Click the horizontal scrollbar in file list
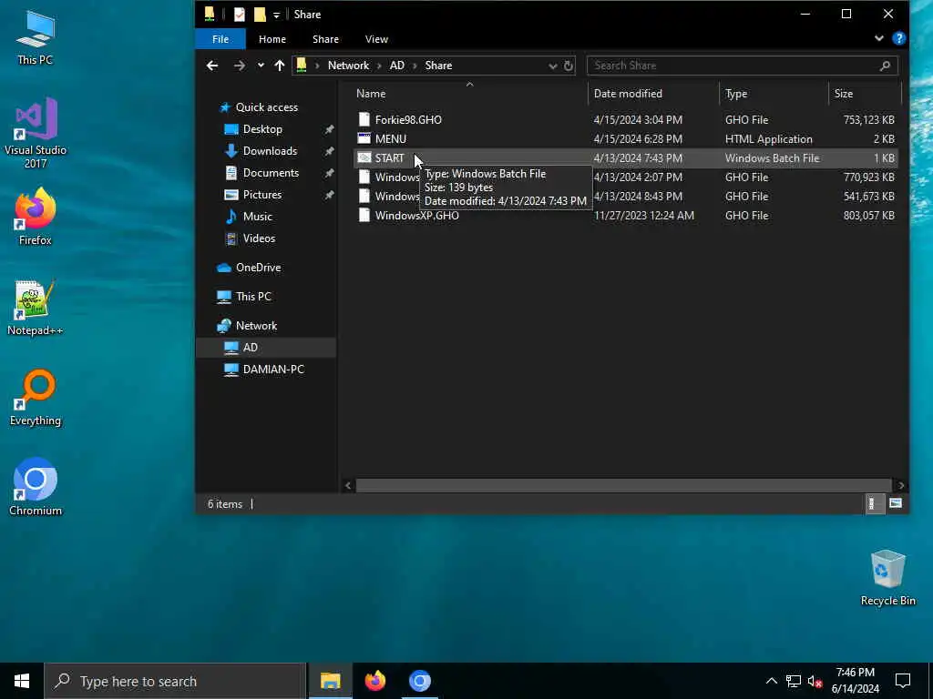The height and width of the screenshot is (699, 933). (x=623, y=486)
